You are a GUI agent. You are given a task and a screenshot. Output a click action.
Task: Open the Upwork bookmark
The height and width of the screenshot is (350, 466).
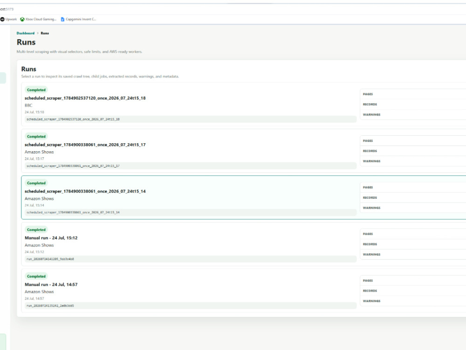pyautogui.click(x=8, y=19)
